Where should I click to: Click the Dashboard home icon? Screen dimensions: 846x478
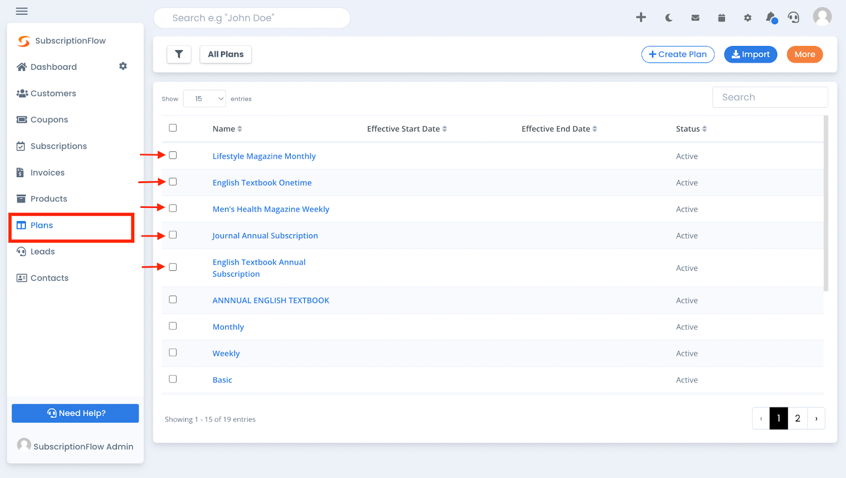pos(22,67)
